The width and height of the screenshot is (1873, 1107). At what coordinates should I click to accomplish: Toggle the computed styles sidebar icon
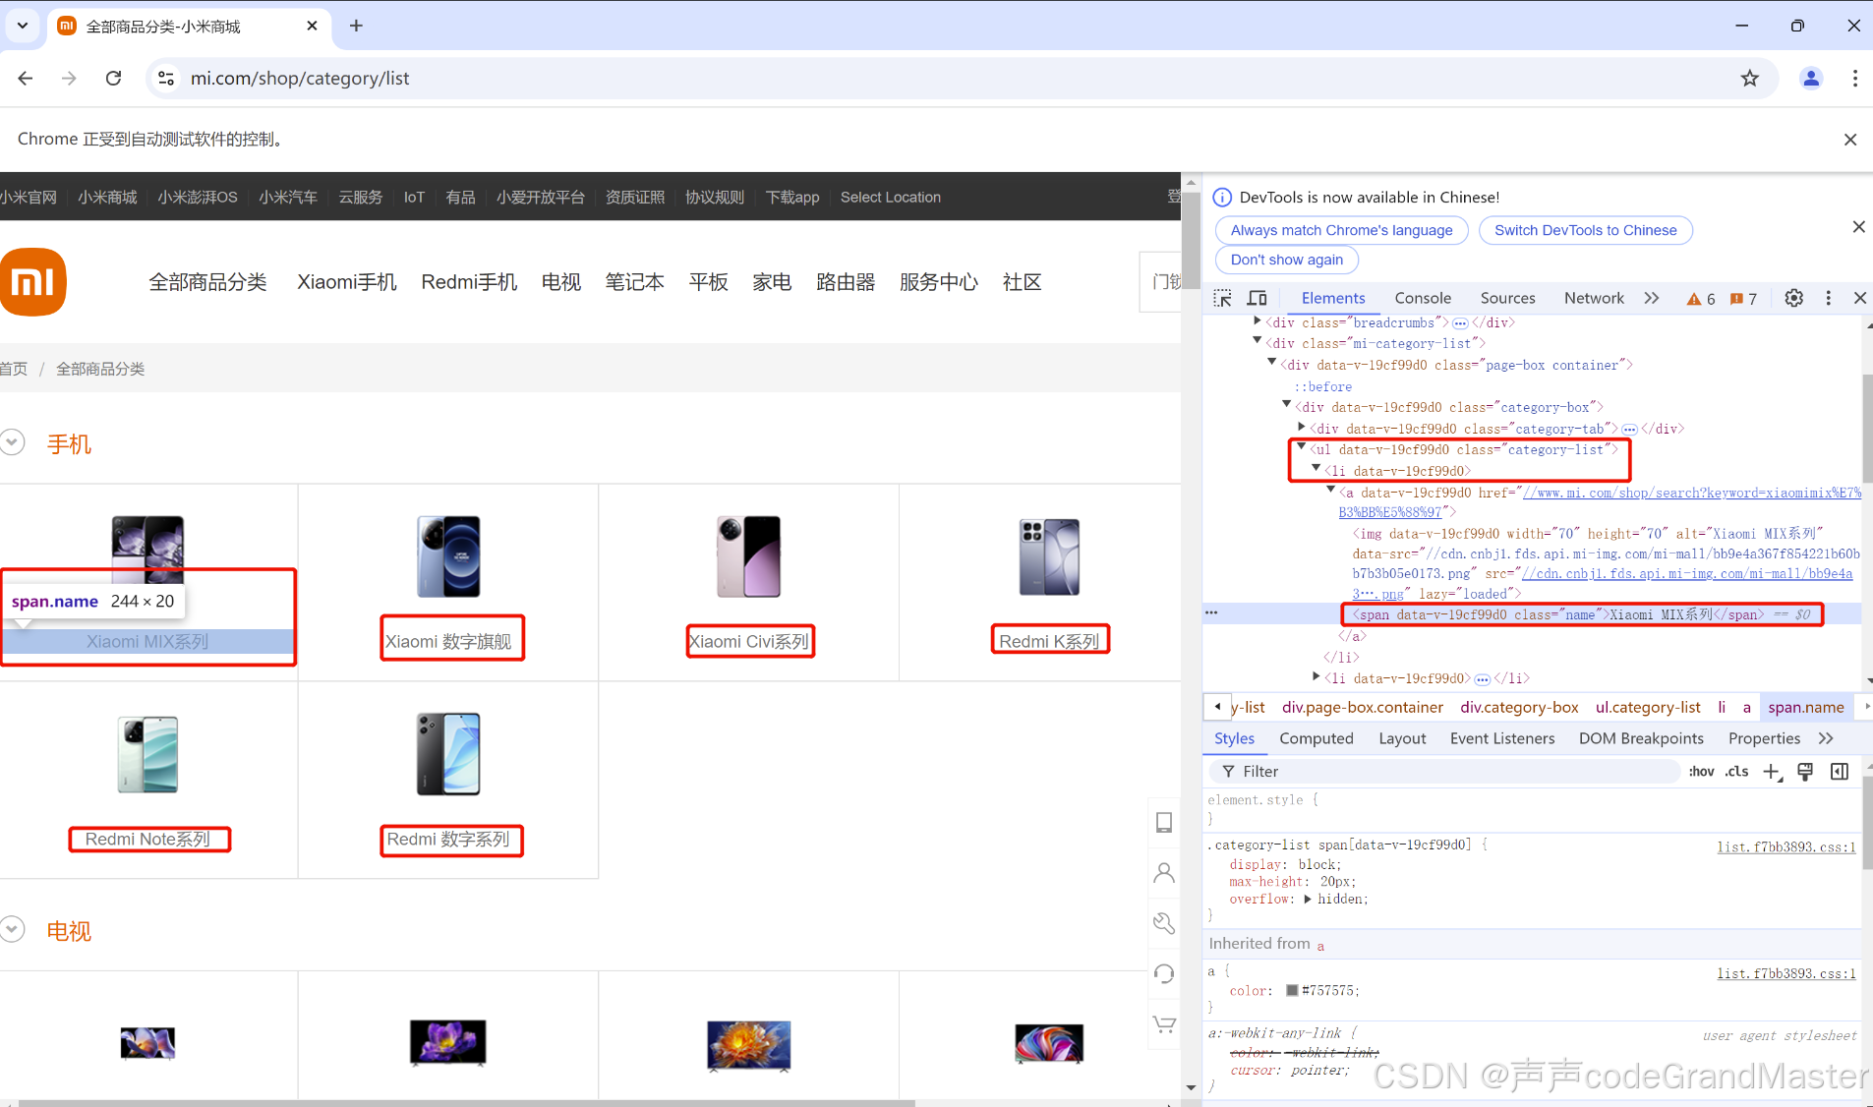coord(1840,772)
